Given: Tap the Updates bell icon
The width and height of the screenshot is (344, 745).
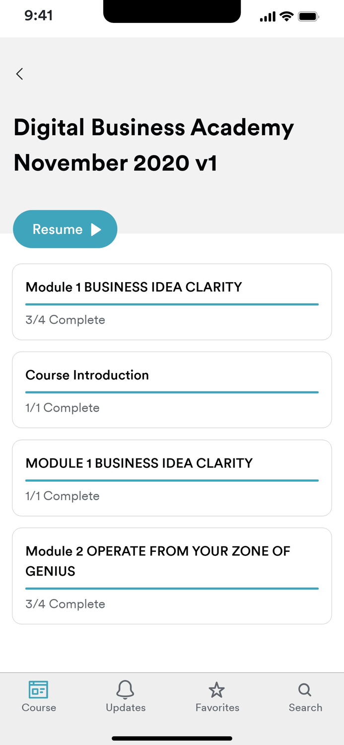Looking at the screenshot, I should pyautogui.click(x=125, y=689).
